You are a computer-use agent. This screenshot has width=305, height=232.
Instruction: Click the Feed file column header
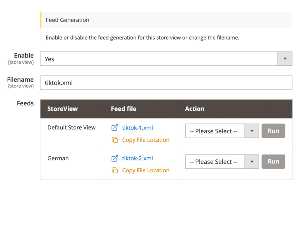click(x=124, y=109)
